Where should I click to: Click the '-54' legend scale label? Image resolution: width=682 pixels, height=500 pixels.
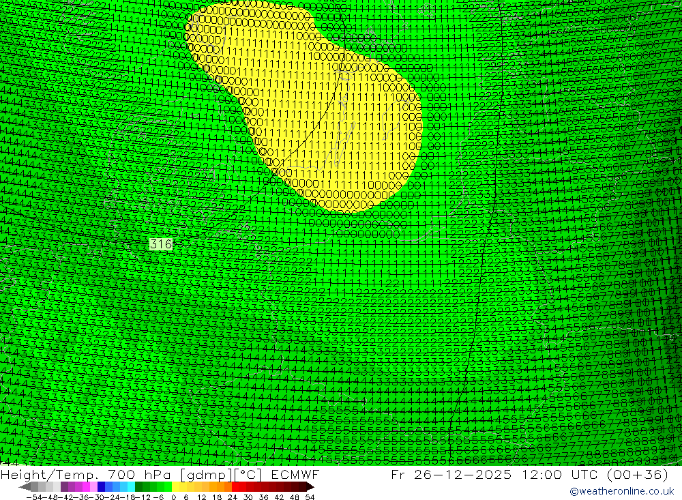pyautogui.click(x=34, y=497)
